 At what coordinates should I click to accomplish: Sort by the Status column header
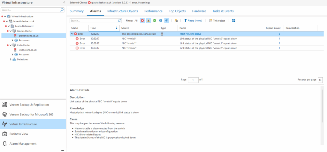click(79, 28)
